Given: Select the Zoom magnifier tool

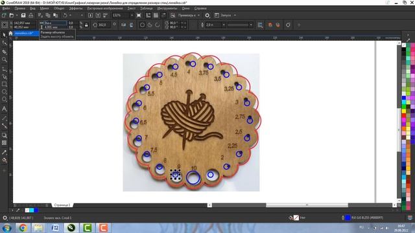Looking at the screenshot, I should (5, 60).
